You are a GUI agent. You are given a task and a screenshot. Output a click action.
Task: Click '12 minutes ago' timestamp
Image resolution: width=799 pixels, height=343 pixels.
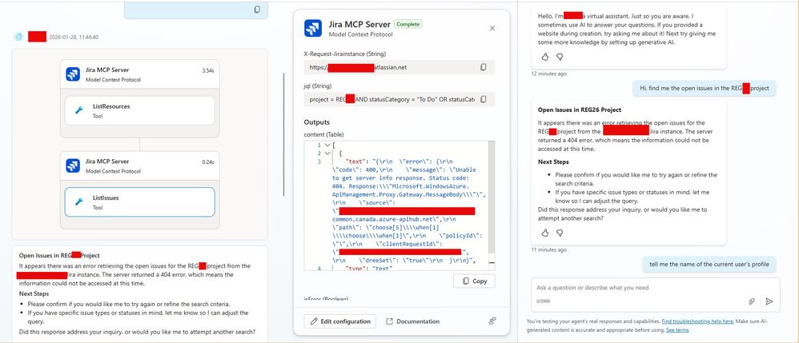tap(548, 74)
